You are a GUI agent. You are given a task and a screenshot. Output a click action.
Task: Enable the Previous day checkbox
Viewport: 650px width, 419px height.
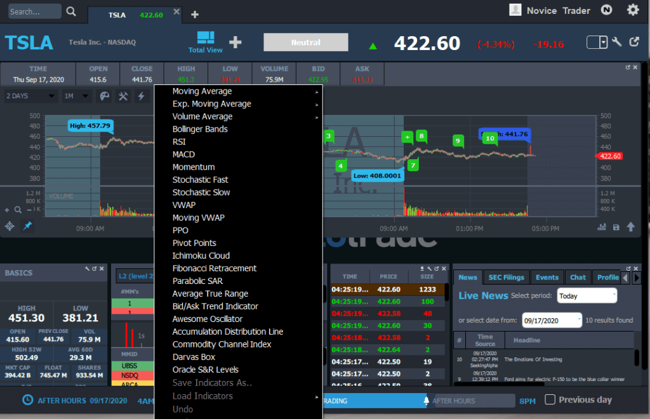(x=550, y=399)
